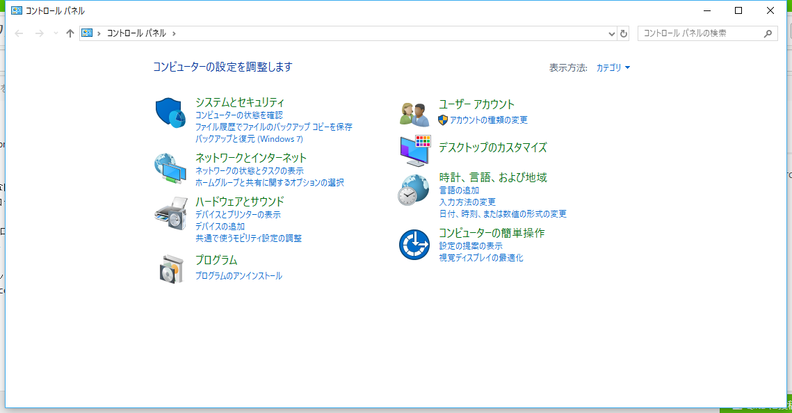Open ネットワークとインターネット category heading
Screen dimensions: 792x413
coord(251,158)
